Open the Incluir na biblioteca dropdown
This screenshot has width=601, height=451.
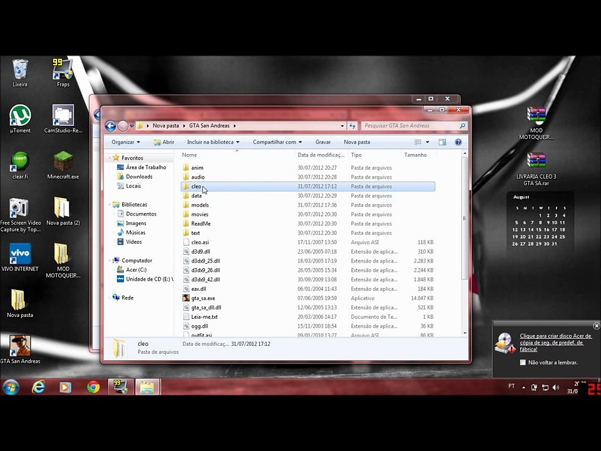tap(213, 142)
